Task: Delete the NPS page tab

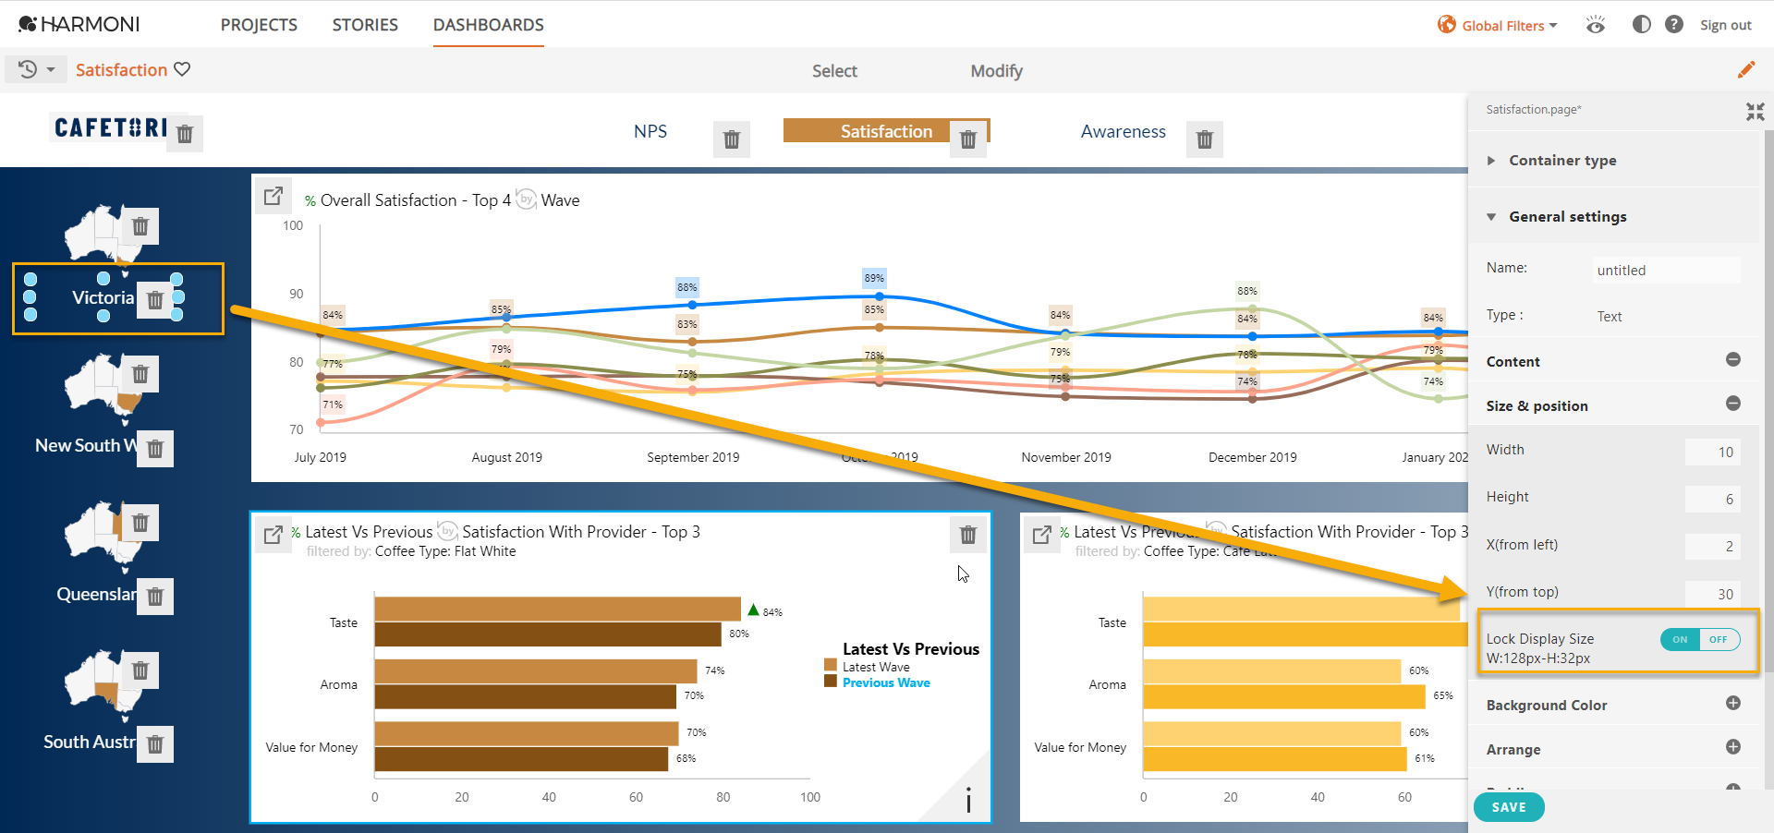Action: point(731,139)
